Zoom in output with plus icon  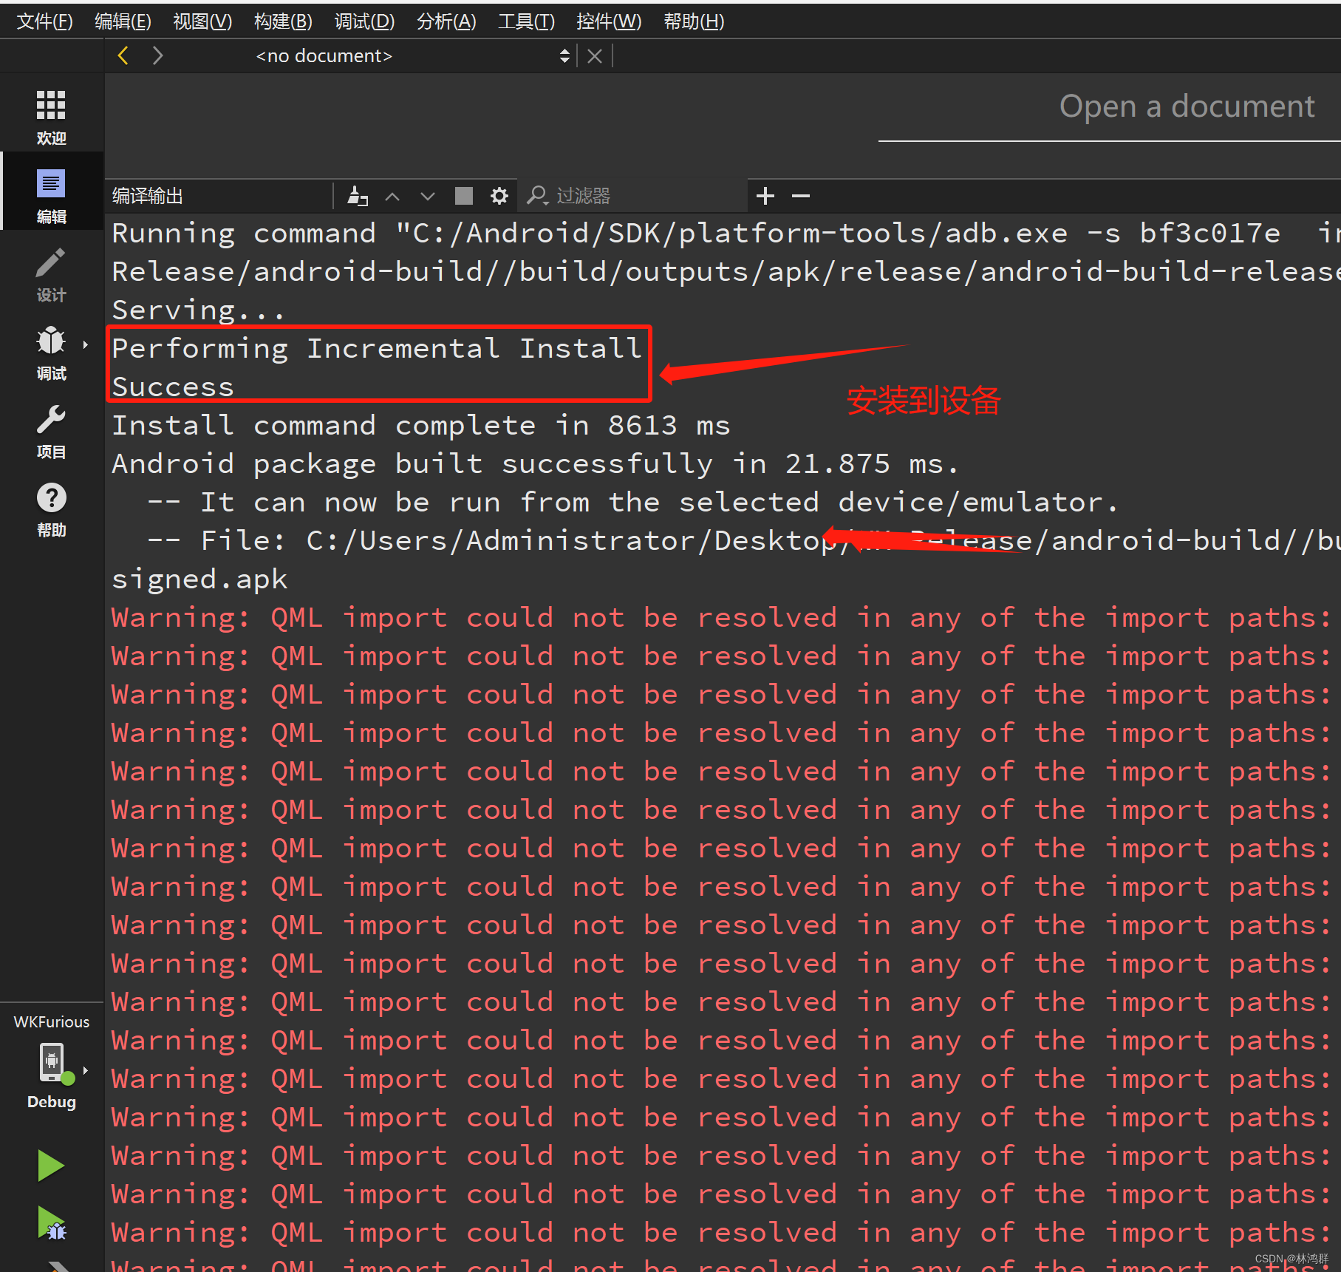pyautogui.click(x=765, y=196)
